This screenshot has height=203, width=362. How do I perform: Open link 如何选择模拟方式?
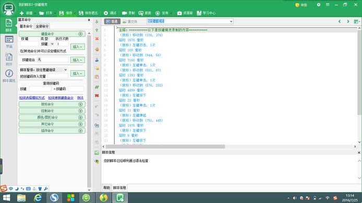(32, 98)
